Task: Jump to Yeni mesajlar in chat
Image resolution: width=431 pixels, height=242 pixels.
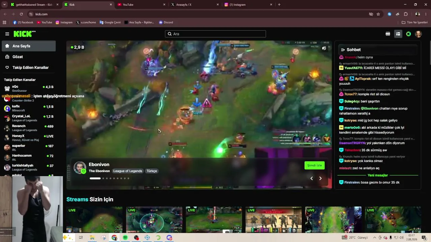Action: point(377,175)
